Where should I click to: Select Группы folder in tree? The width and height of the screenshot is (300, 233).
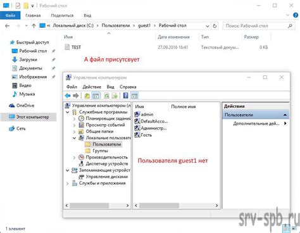coord(97,151)
